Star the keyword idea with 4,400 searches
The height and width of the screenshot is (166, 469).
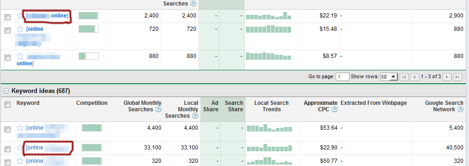(x=20, y=128)
